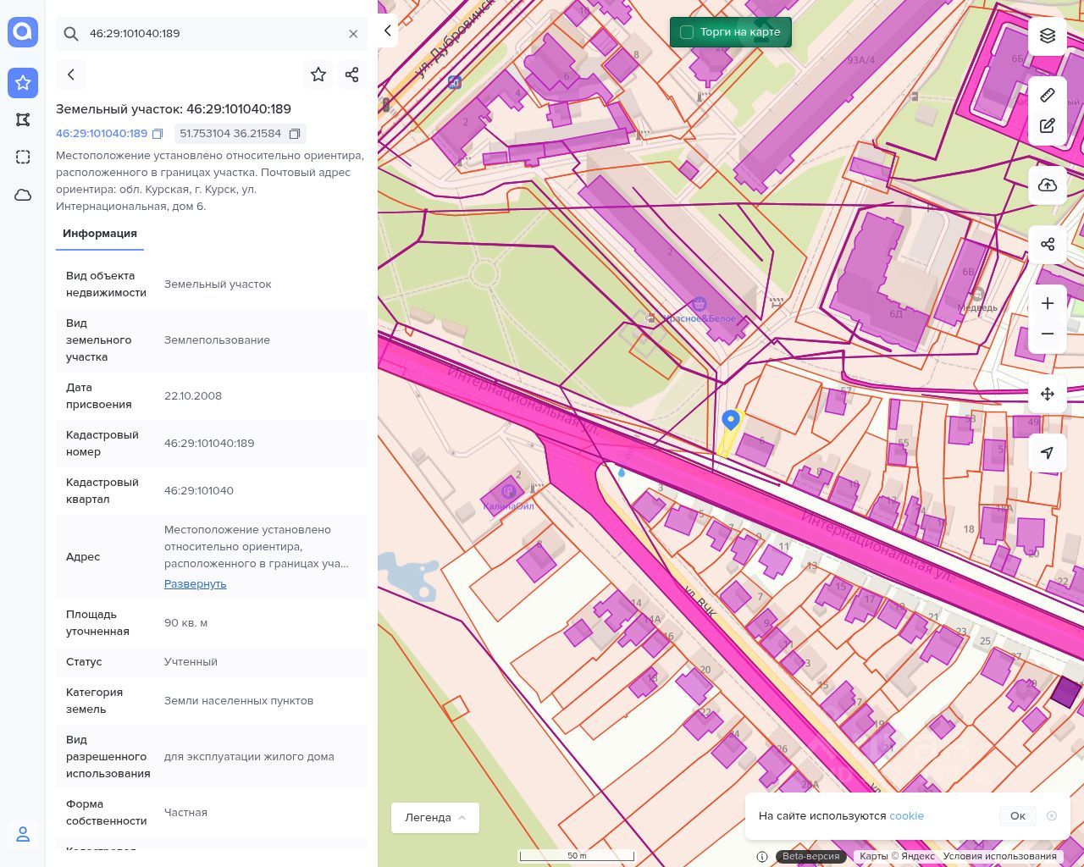Click the pan move arrows button
The image size is (1084, 867).
tap(1048, 394)
